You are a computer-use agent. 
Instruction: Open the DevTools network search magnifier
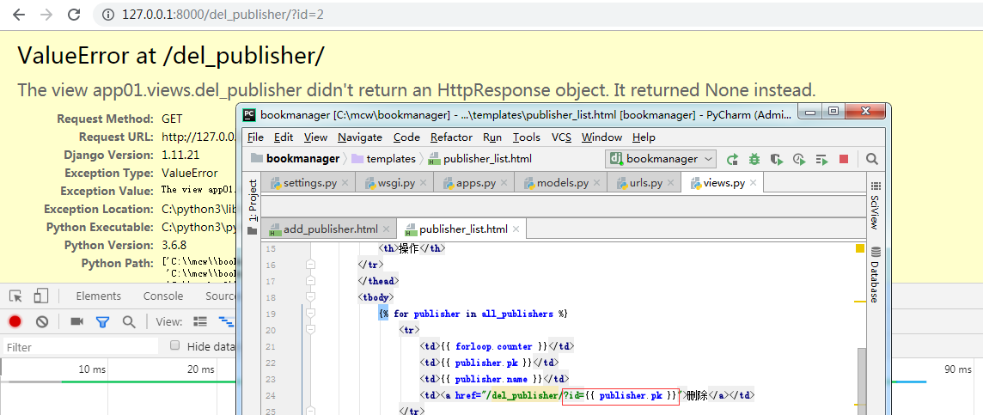(129, 321)
